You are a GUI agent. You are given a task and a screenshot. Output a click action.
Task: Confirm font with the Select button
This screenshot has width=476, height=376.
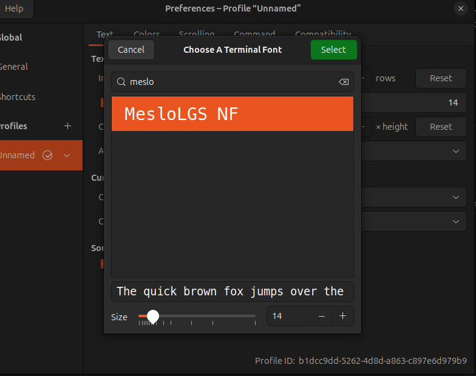(x=334, y=50)
